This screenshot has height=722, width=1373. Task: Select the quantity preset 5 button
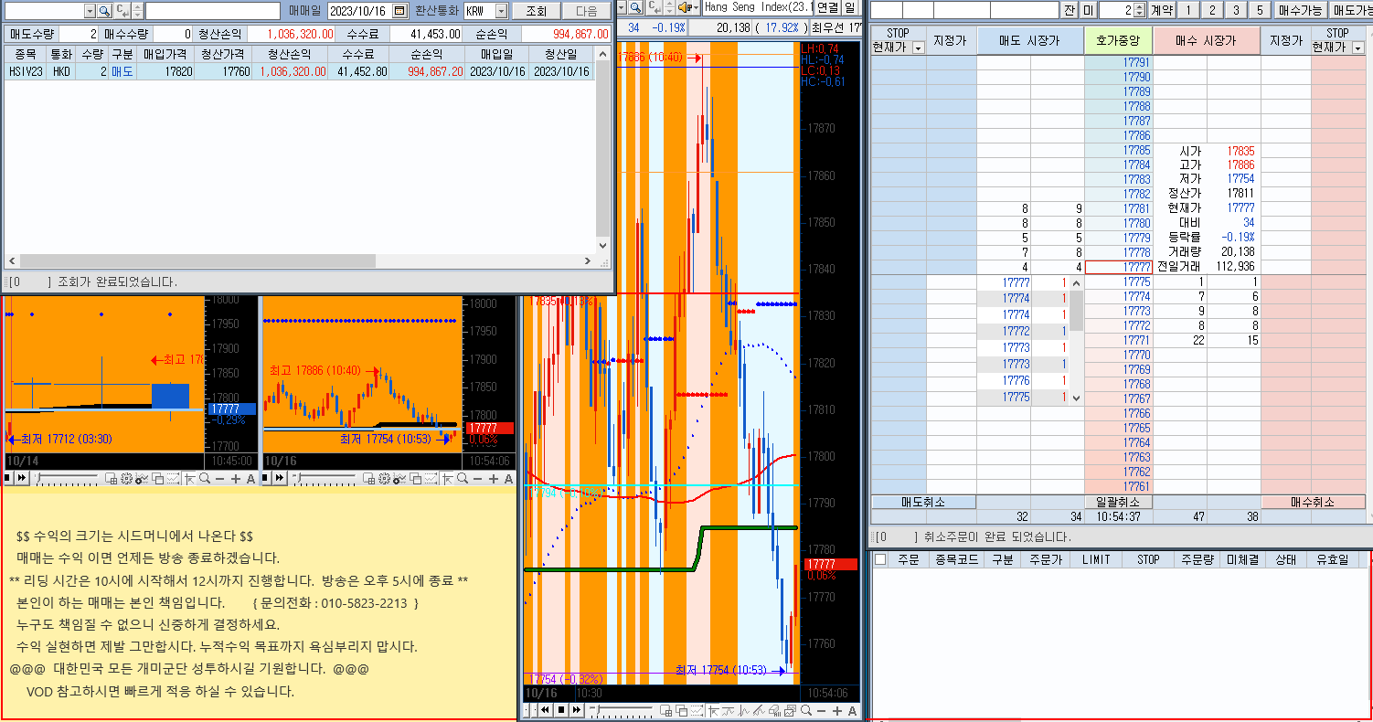1259,11
